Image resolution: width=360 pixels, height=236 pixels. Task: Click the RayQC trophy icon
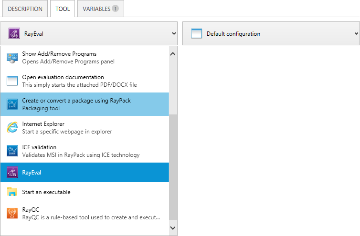pos(12,213)
